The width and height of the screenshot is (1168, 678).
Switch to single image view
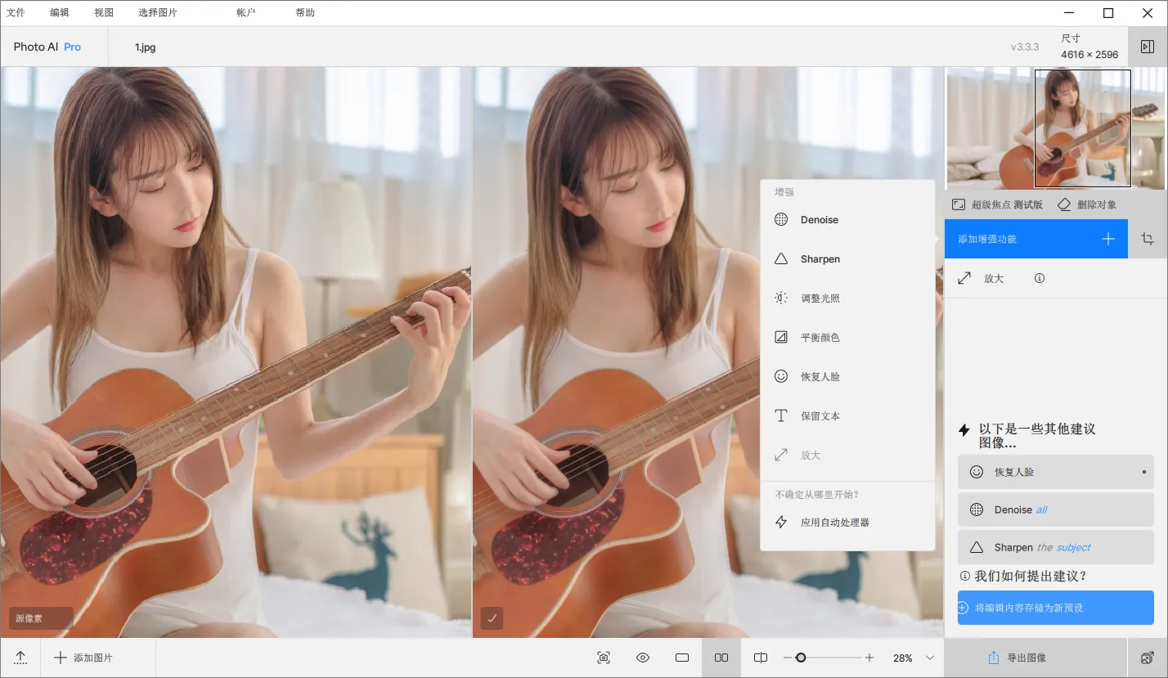click(x=682, y=658)
